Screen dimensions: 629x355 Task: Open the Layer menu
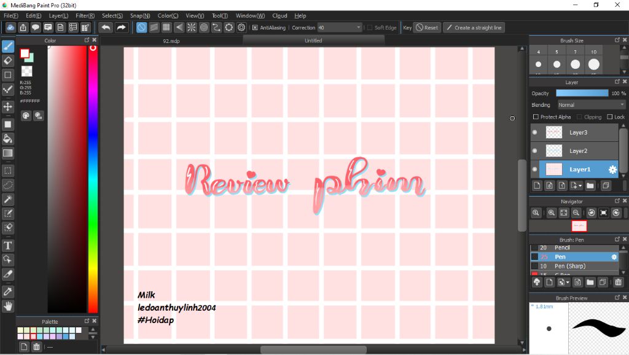[58, 15]
